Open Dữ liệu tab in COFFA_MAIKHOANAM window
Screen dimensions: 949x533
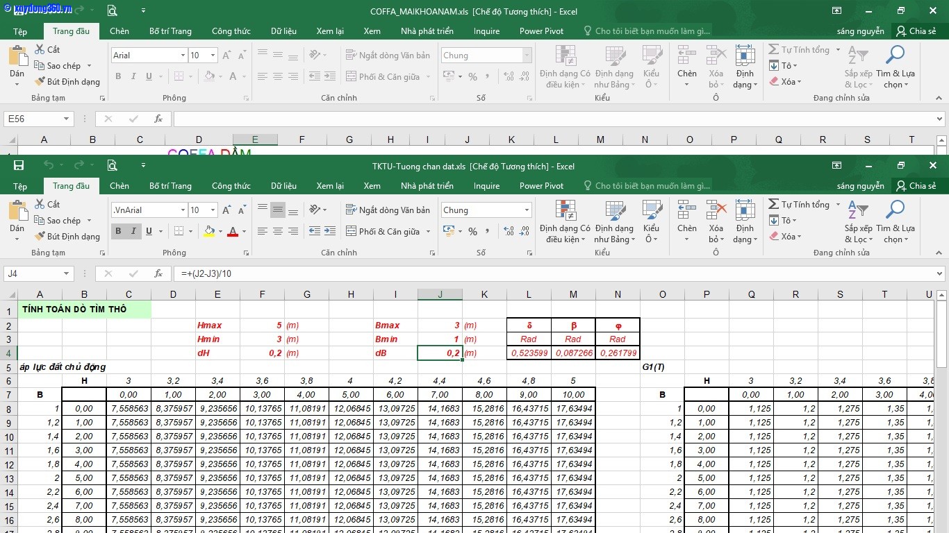coord(283,31)
